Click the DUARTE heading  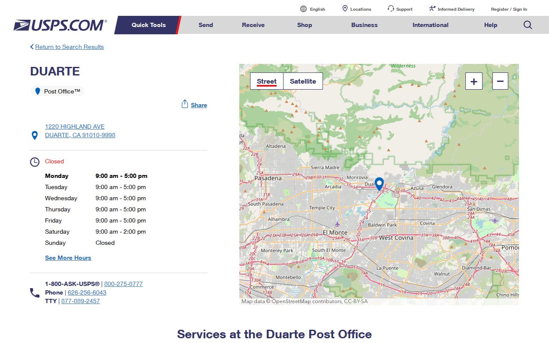pyautogui.click(x=55, y=71)
